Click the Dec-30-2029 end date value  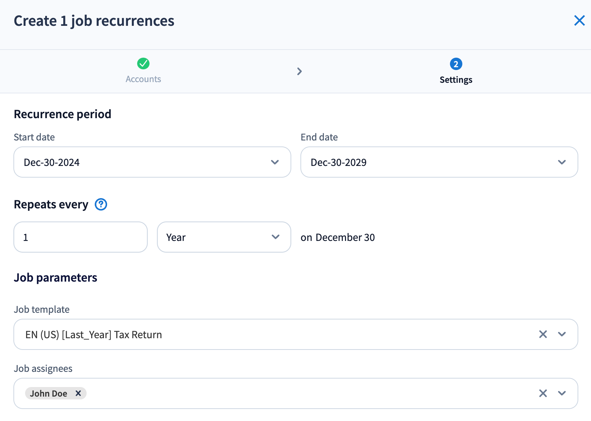coord(338,162)
